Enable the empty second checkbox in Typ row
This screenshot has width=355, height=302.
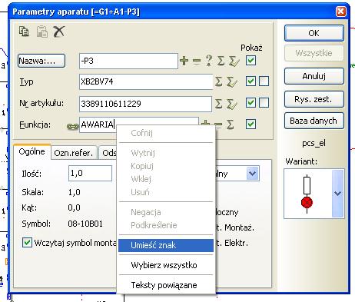(x=264, y=81)
